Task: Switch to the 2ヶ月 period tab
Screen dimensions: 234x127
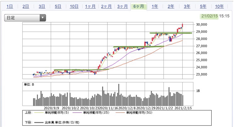Action: click(x=106, y=6)
